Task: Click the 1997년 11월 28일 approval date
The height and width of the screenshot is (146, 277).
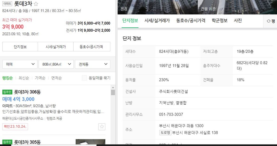Action: tap(174, 66)
